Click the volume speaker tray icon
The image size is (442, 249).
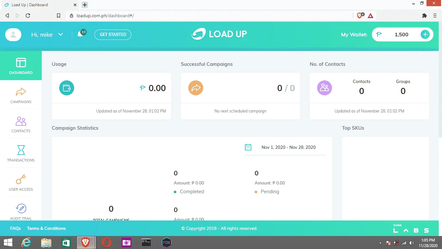tap(411, 243)
